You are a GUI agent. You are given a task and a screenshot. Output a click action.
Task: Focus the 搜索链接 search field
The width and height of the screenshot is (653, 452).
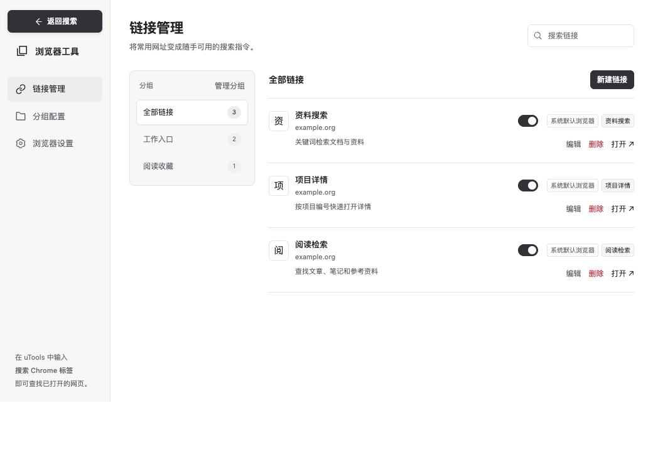pos(581,36)
